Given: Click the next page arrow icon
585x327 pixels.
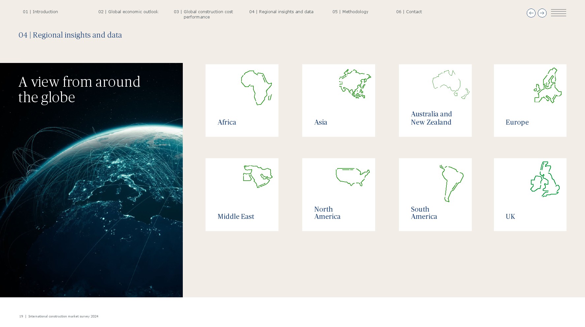Looking at the screenshot, I should pyautogui.click(x=542, y=13).
